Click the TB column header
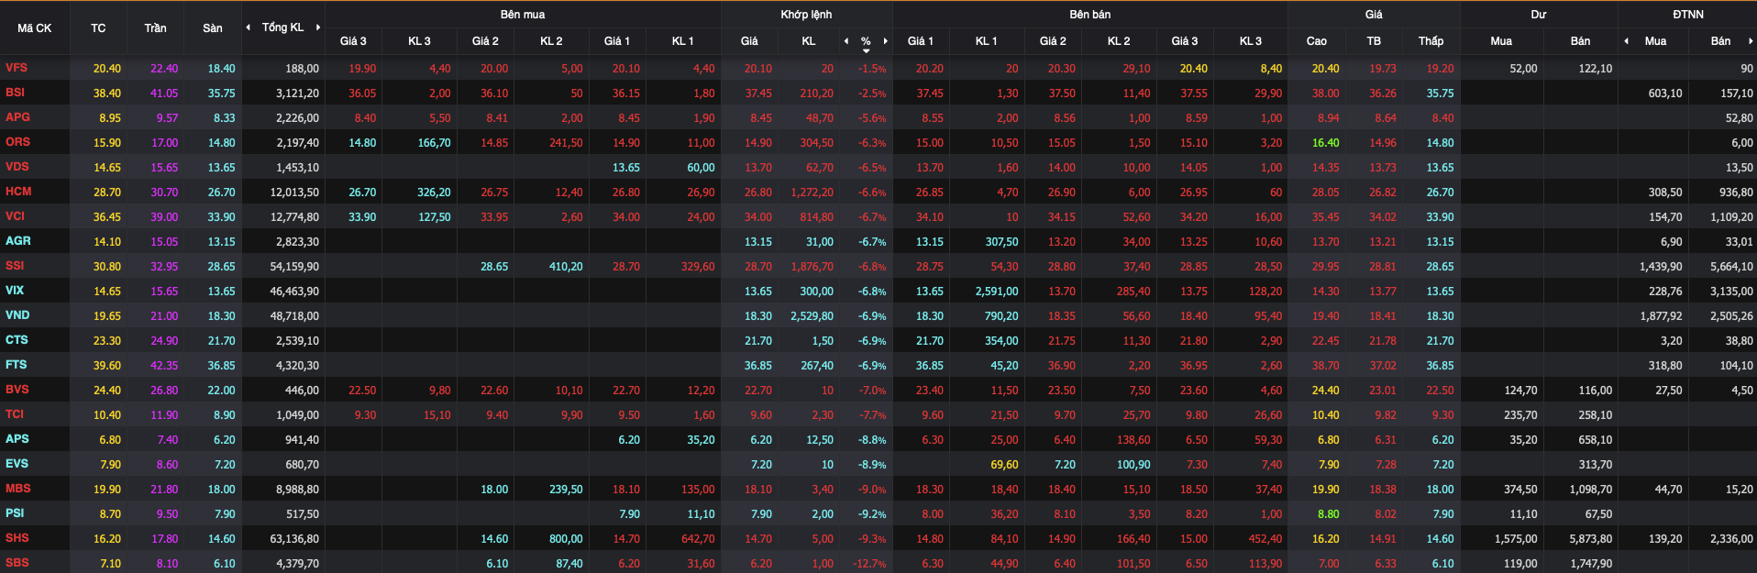This screenshot has width=1757, height=573. click(x=1374, y=41)
